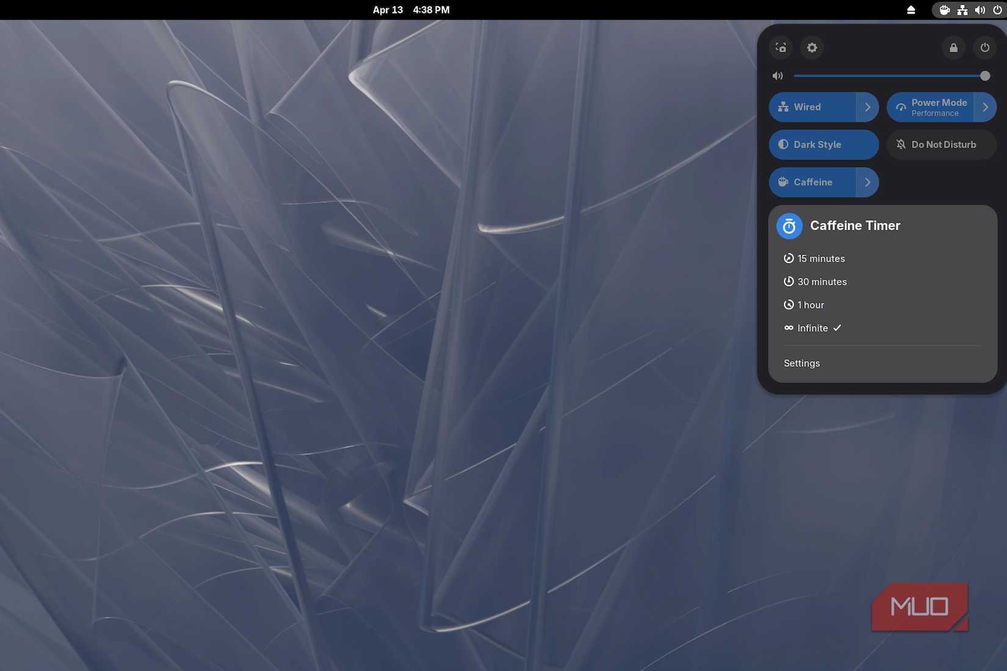The height and width of the screenshot is (671, 1007).
Task: Open the clock and calendar at Apr 13
Action: 411,10
